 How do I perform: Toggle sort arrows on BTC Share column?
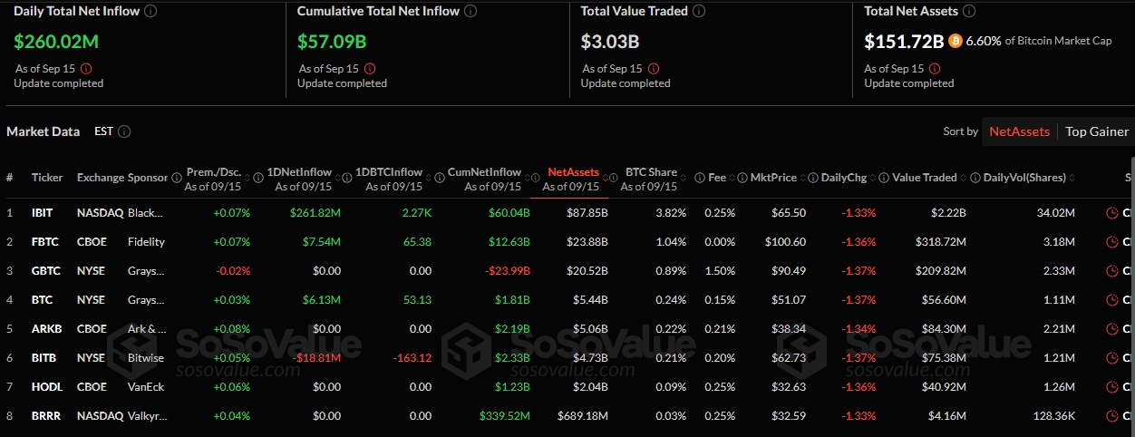pos(684,178)
